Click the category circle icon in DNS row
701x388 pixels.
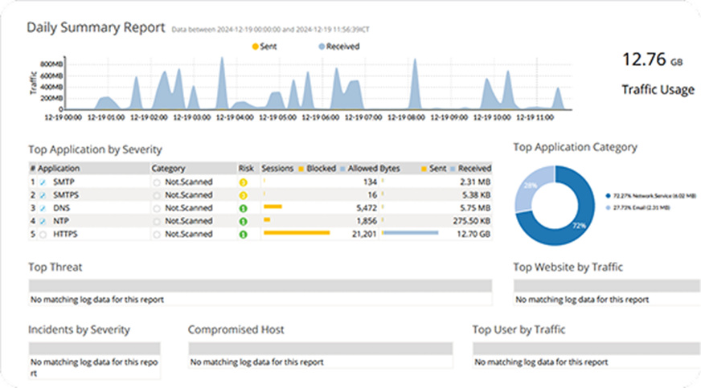click(157, 208)
